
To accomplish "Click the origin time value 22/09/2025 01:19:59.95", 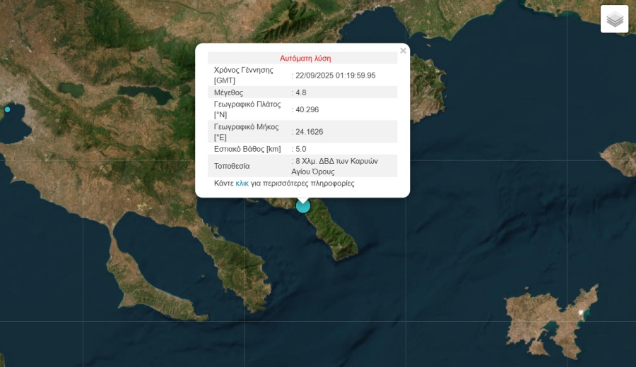I will [x=335, y=76].
